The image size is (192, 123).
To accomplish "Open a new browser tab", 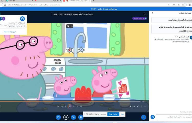I will tap(93, 1).
